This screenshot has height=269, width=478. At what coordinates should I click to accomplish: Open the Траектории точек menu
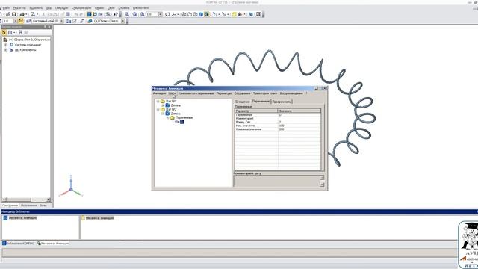(x=265, y=93)
